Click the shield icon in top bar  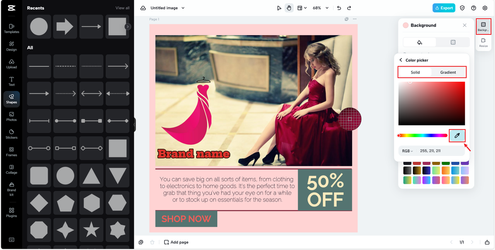[462, 8]
